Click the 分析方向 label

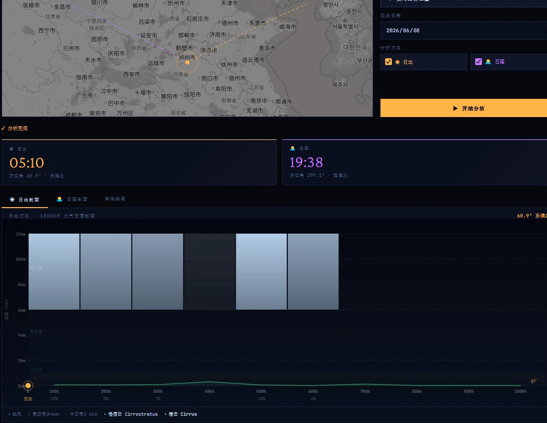tap(390, 48)
